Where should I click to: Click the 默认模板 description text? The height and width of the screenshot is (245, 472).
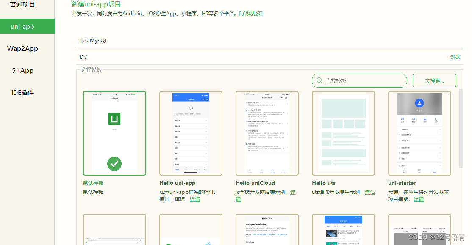click(93, 192)
